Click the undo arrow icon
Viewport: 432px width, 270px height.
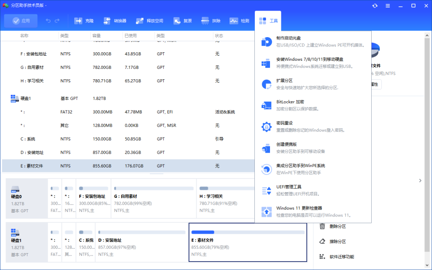point(48,20)
